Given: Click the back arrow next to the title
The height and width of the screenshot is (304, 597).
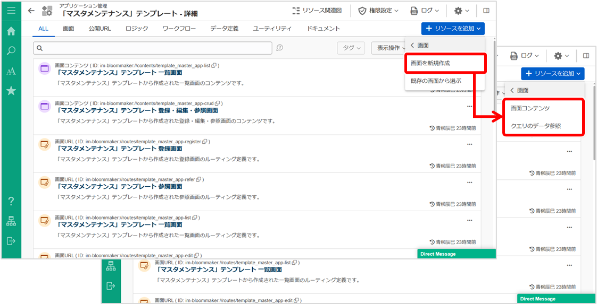Looking at the screenshot, I should 31,11.
